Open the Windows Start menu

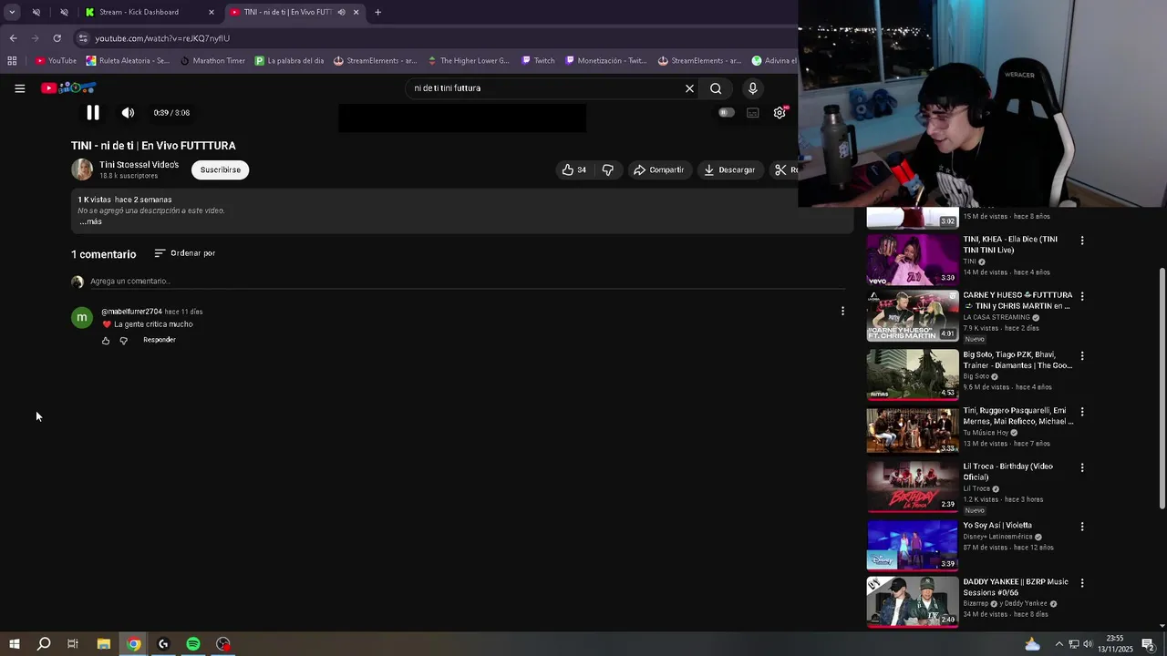[x=14, y=644]
